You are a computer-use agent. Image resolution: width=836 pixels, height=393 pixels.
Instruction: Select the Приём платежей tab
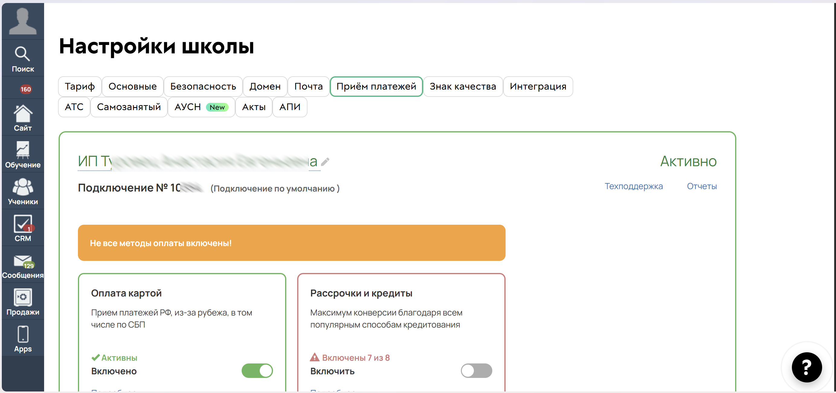tap(376, 87)
